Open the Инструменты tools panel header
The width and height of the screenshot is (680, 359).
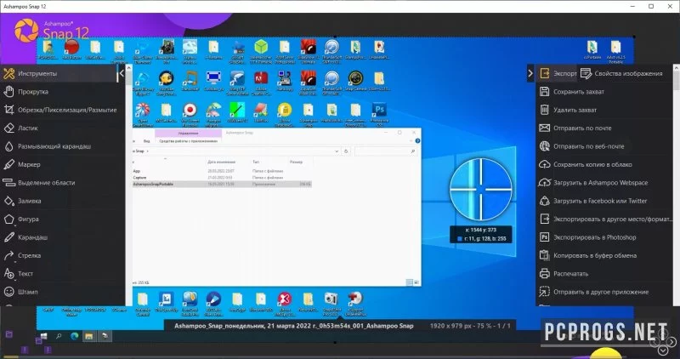point(59,73)
